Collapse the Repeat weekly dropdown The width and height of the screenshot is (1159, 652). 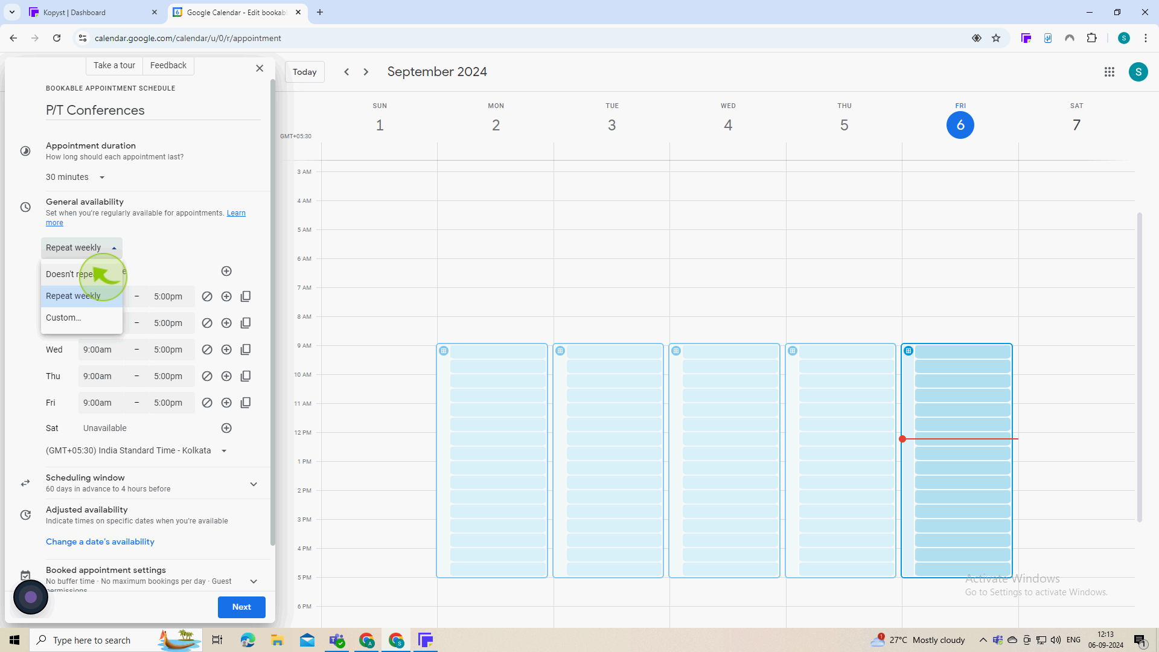[x=81, y=248]
